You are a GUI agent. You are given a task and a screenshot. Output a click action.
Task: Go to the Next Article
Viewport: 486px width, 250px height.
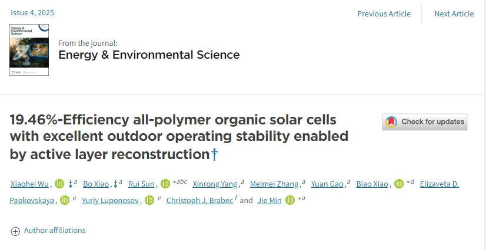coord(454,13)
